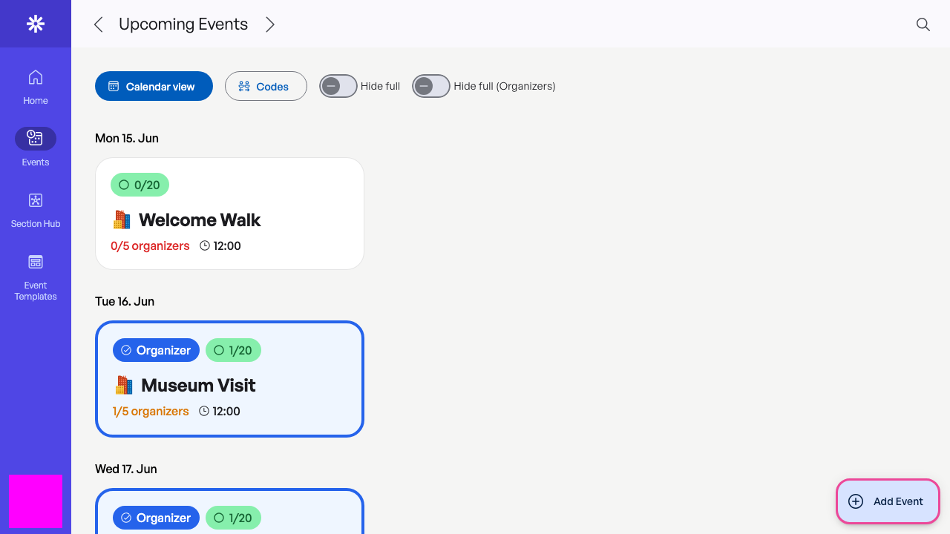Open the Event Templates icon
The image size is (950, 534).
click(36, 262)
